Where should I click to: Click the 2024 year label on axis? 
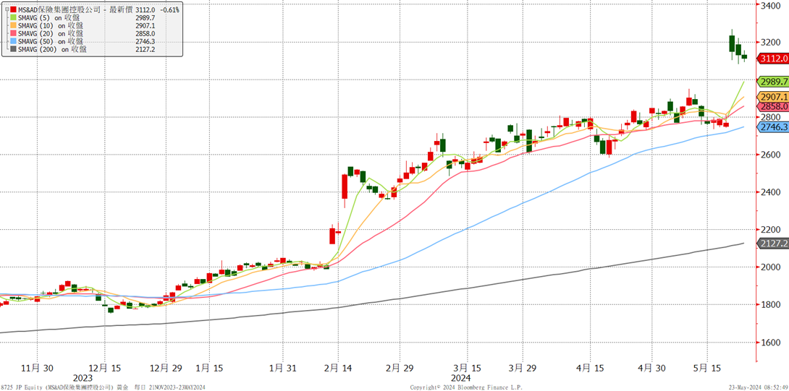pos(460,377)
